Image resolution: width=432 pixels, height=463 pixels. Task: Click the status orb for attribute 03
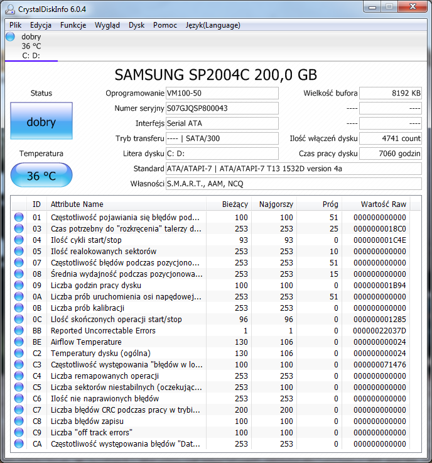coord(19,228)
